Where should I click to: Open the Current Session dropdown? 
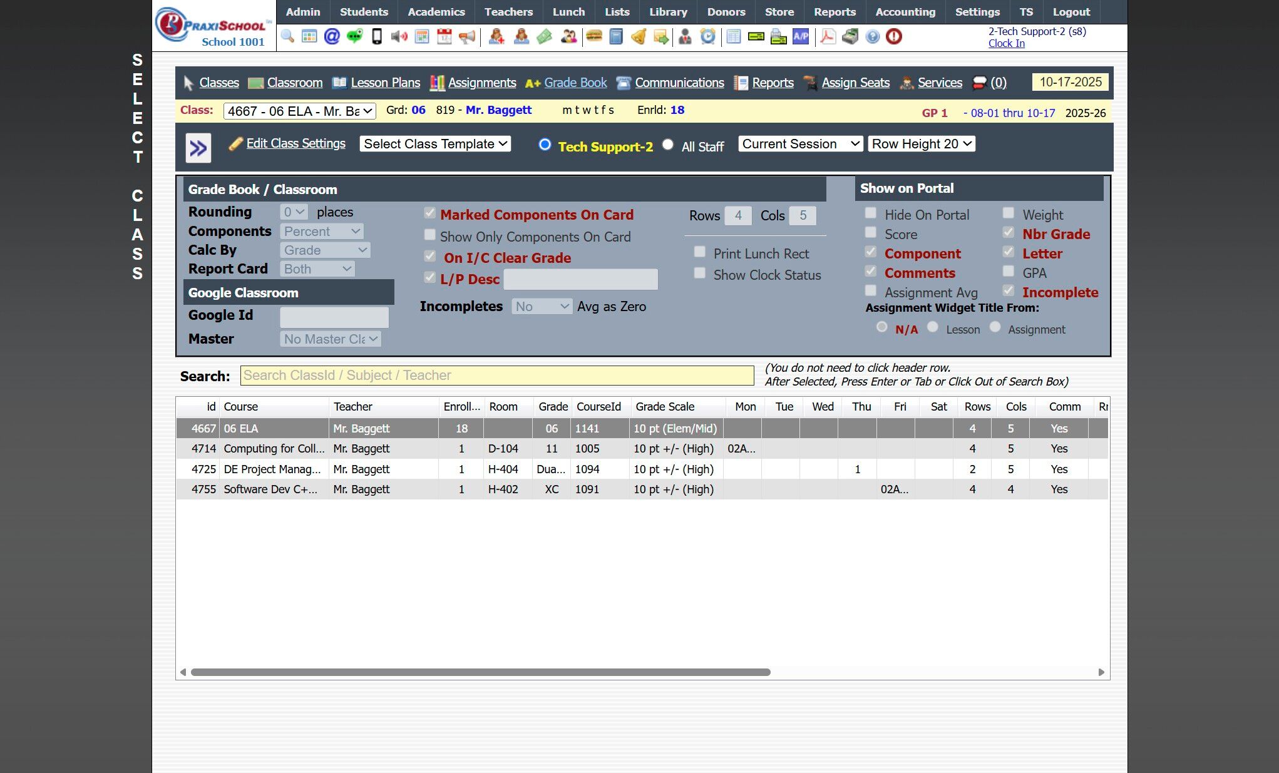pyautogui.click(x=800, y=144)
